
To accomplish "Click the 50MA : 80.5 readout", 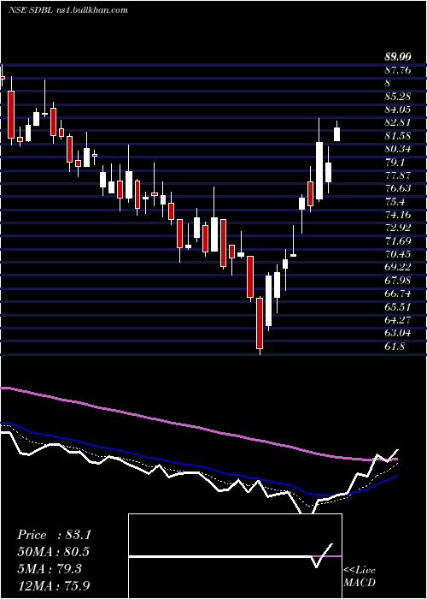I will tap(53, 552).
